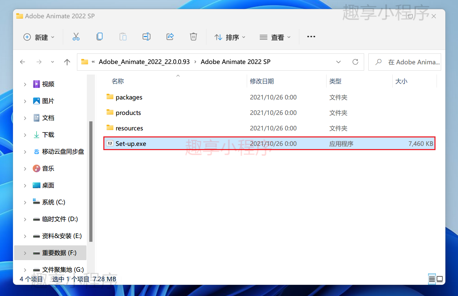Show hidden breadcrumb path with « chevron
The width and height of the screenshot is (458, 296).
tap(93, 62)
